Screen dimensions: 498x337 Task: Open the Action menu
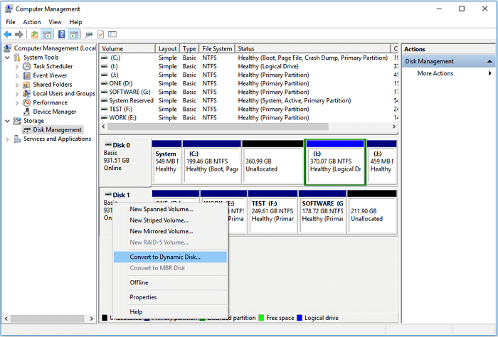coord(31,22)
